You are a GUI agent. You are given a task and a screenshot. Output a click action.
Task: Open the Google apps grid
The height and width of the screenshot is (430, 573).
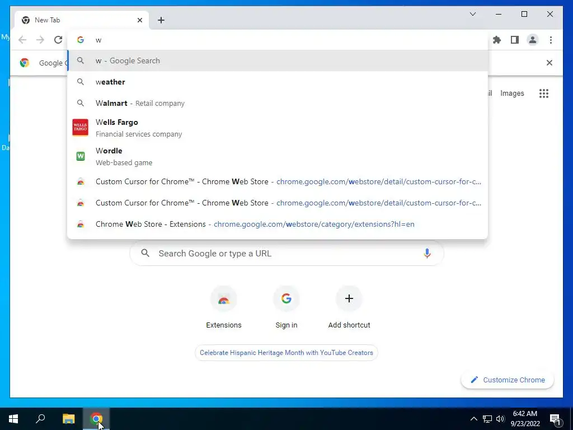click(544, 94)
